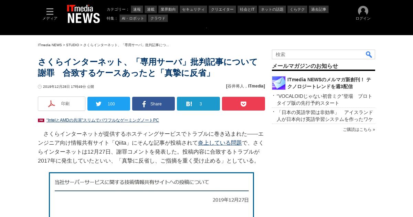The height and width of the screenshot is (217, 413).
Task: Go to STUDIO breadcrumb
Action: coord(73,45)
